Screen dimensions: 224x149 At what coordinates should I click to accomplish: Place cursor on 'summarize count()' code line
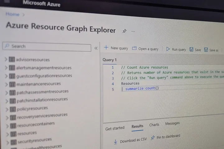(142, 88)
